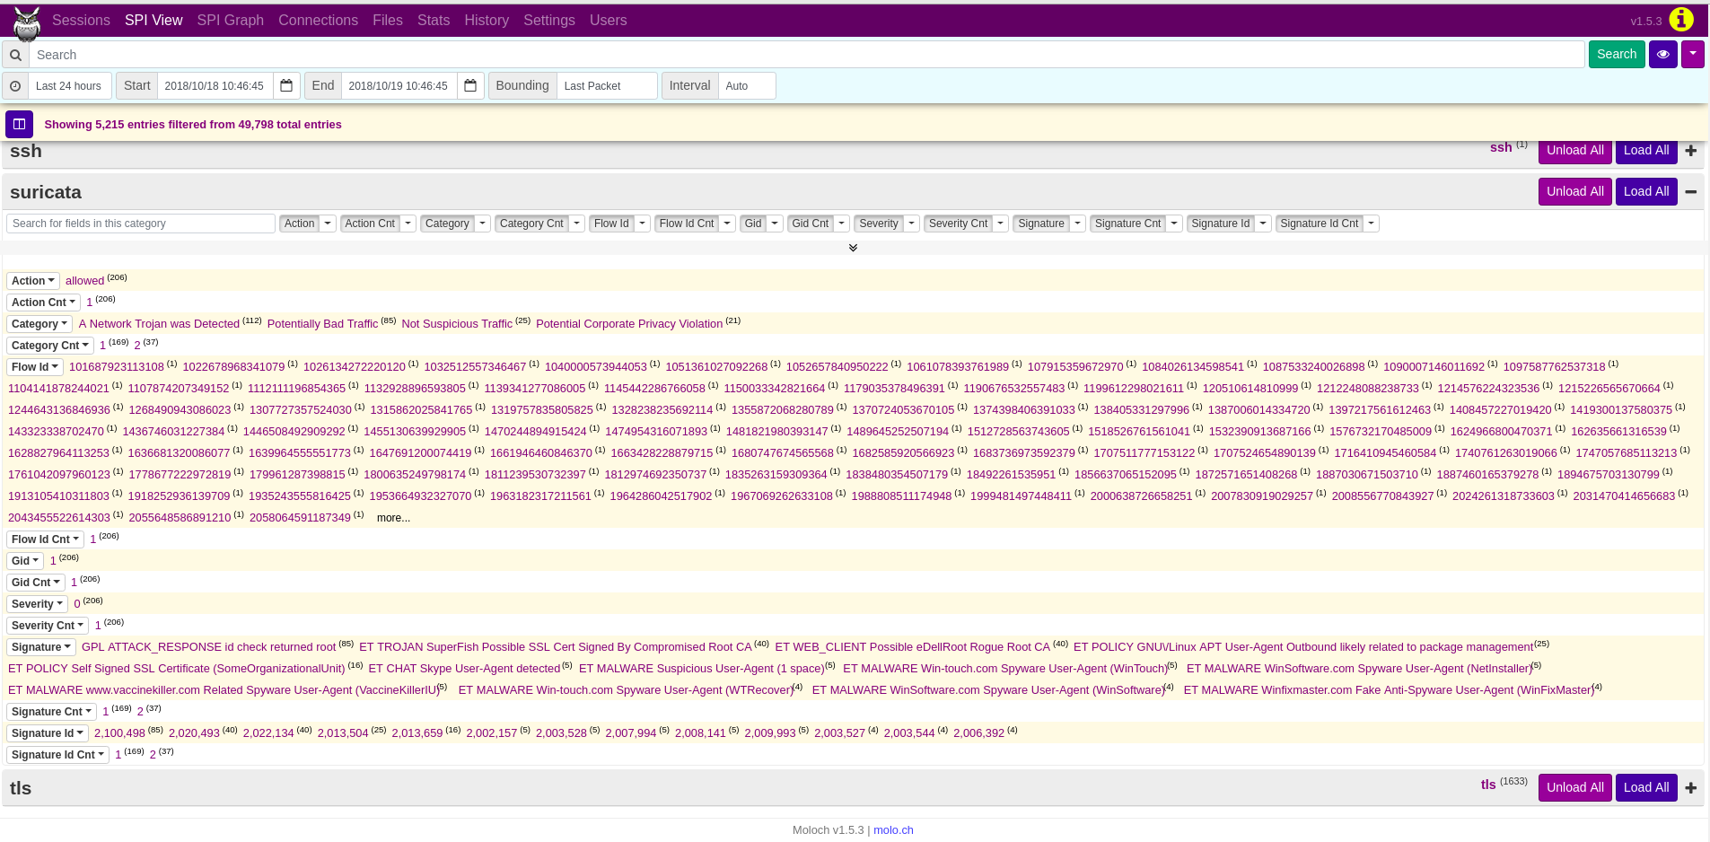The height and width of the screenshot is (842, 1710).
Task: Open the actions caret dropdown beside eye
Action: [1693, 54]
